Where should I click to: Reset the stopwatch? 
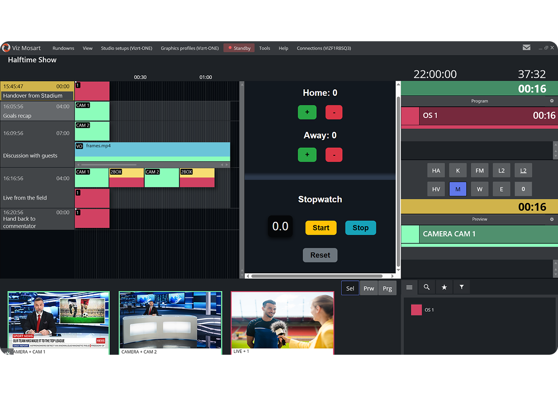pyautogui.click(x=320, y=255)
